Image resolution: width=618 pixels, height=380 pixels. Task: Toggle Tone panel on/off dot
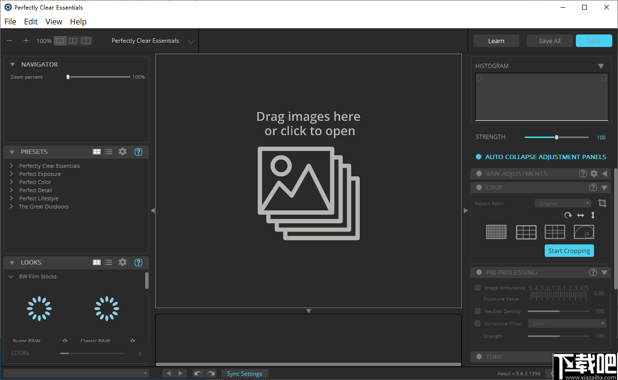[479, 357]
